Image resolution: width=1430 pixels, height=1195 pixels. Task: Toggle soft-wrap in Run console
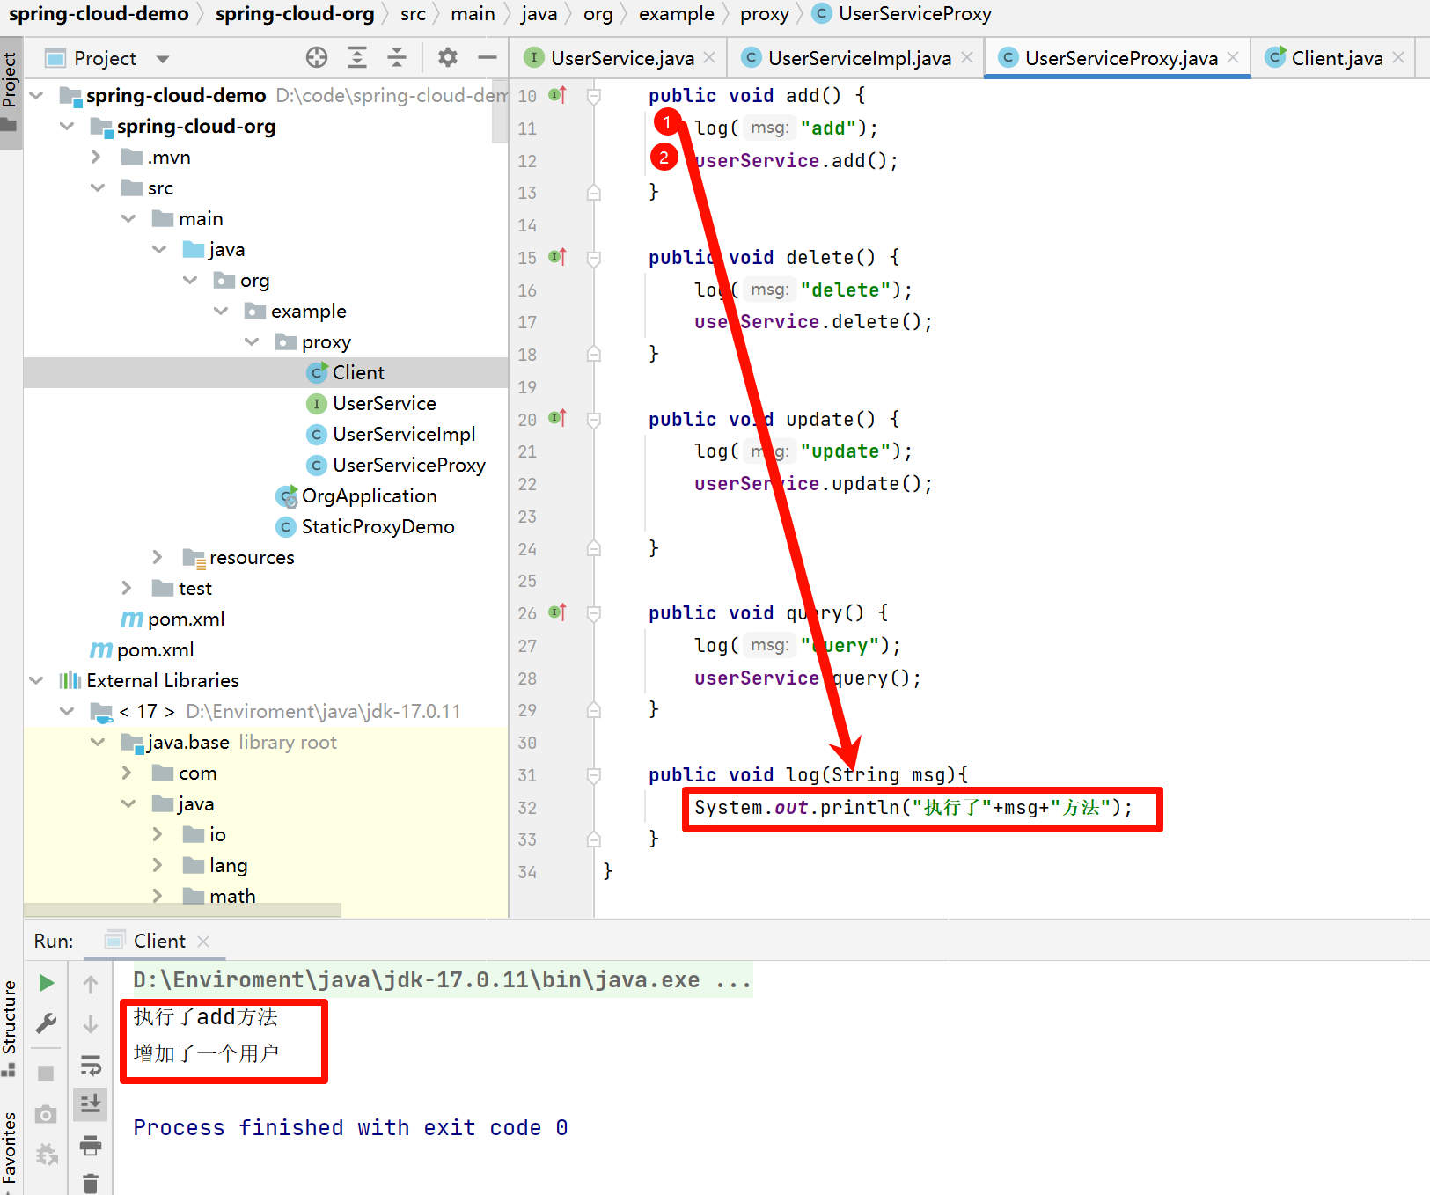tap(91, 1066)
